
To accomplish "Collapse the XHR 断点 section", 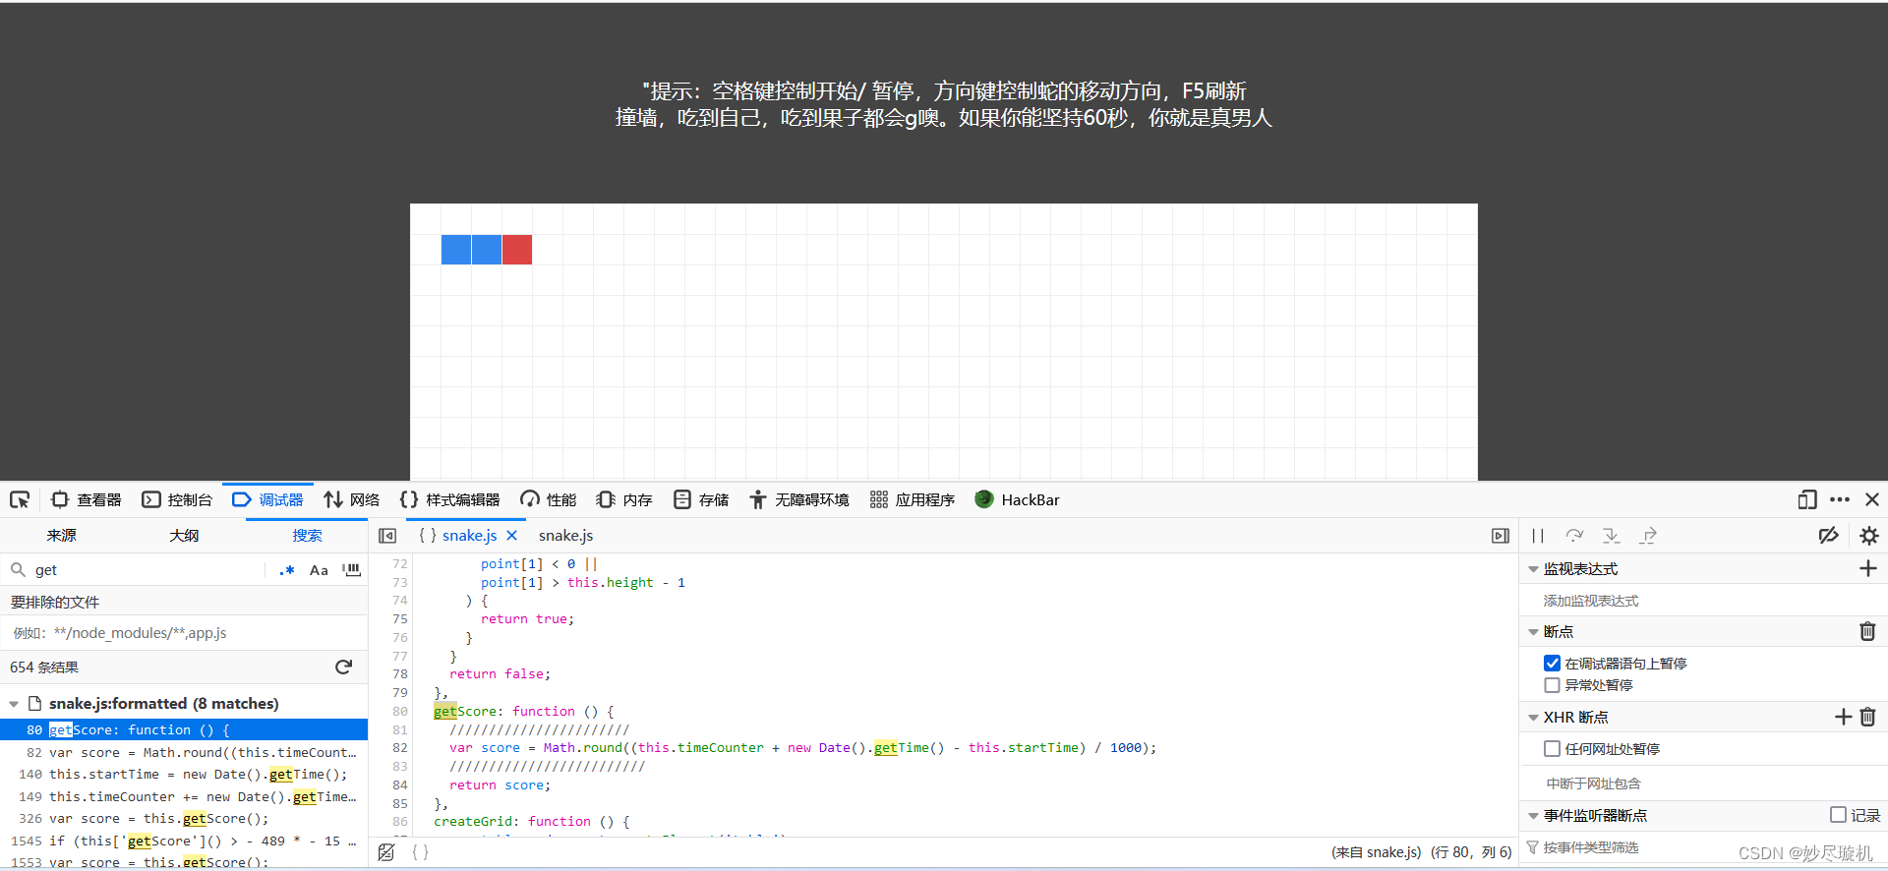I will [x=1533, y=718].
